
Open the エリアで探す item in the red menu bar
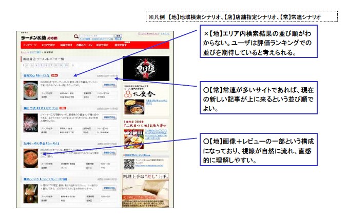coord(48,45)
